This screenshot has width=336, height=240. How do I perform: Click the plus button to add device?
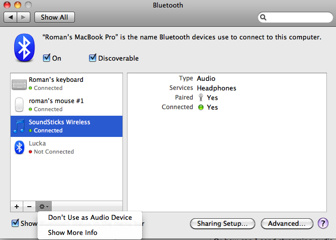tap(17, 206)
